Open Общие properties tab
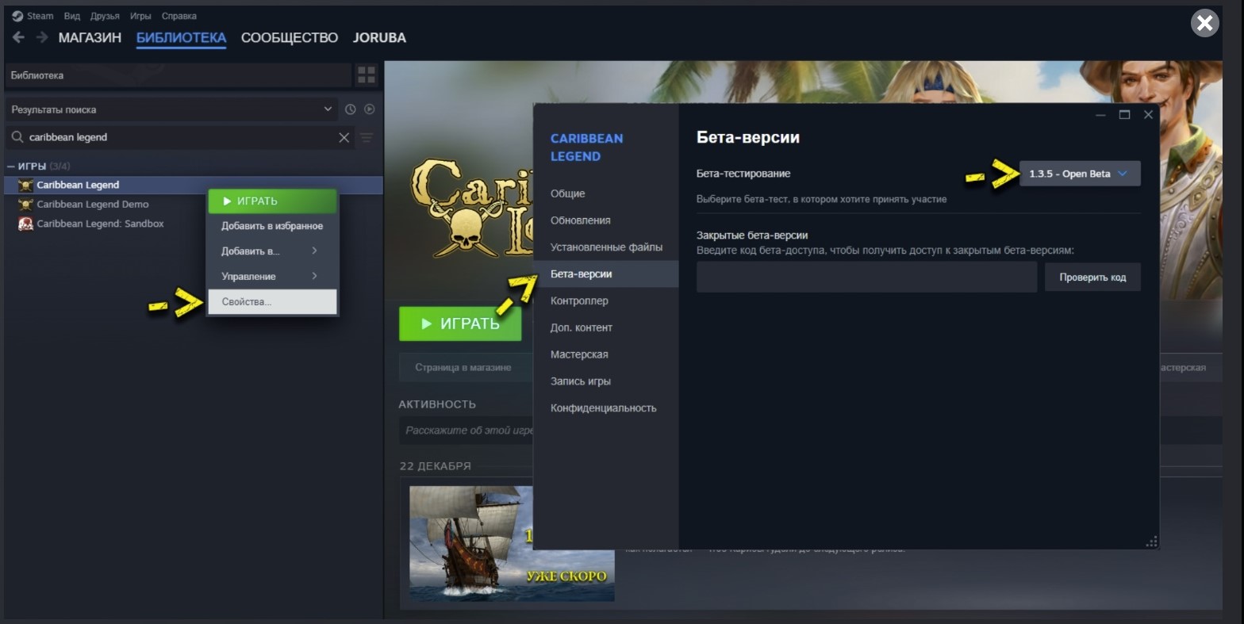 tap(606, 193)
